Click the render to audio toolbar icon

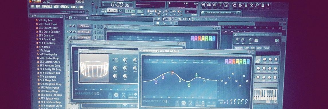[x=246, y=5]
